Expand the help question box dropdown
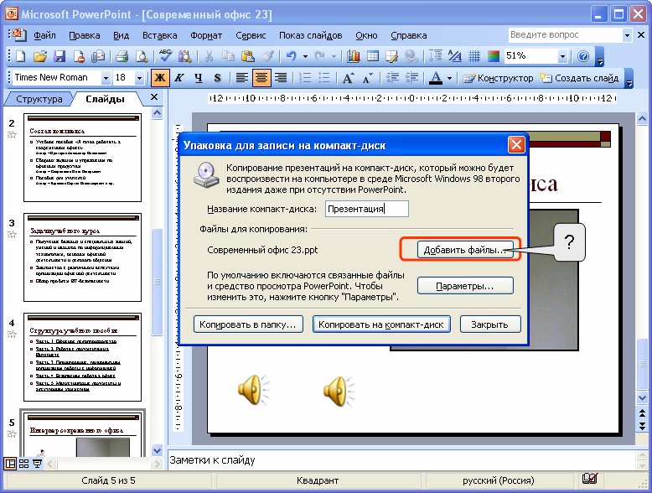Image resolution: width=652 pixels, height=493 pixels. (627, 35)
